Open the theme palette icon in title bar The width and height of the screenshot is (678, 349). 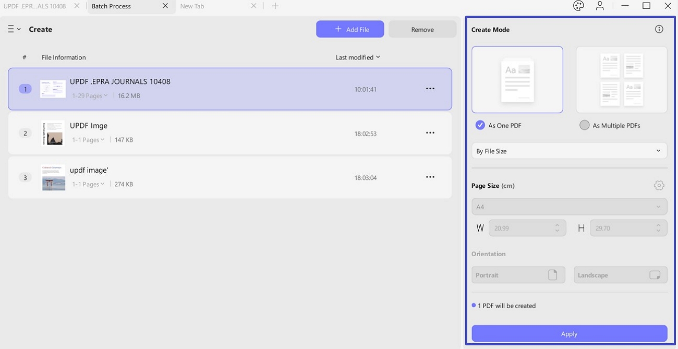(x=578, y=6)
